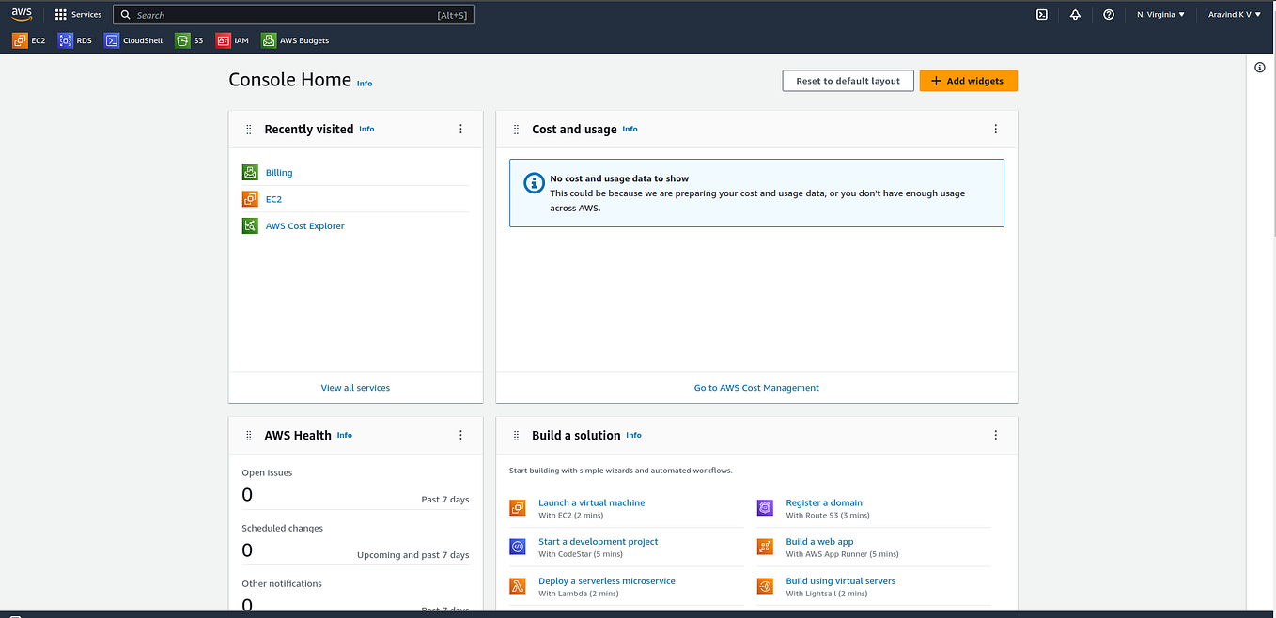Click the Reset to default layout button
Image resolution: width=1276 pixels, height=618 pixels.
848,80
